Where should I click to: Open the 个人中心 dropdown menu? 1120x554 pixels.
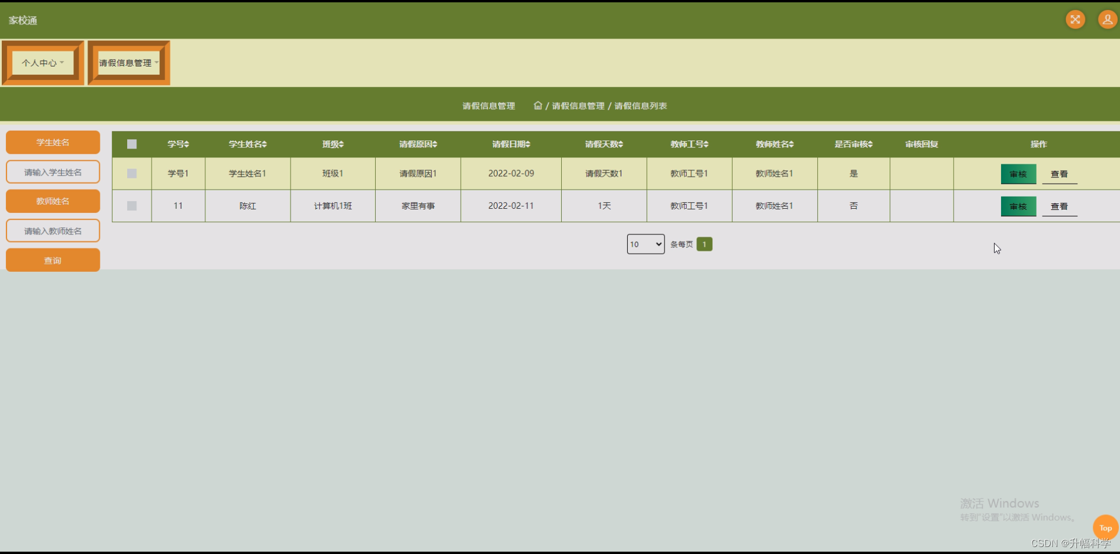click(x=42, y=62)
